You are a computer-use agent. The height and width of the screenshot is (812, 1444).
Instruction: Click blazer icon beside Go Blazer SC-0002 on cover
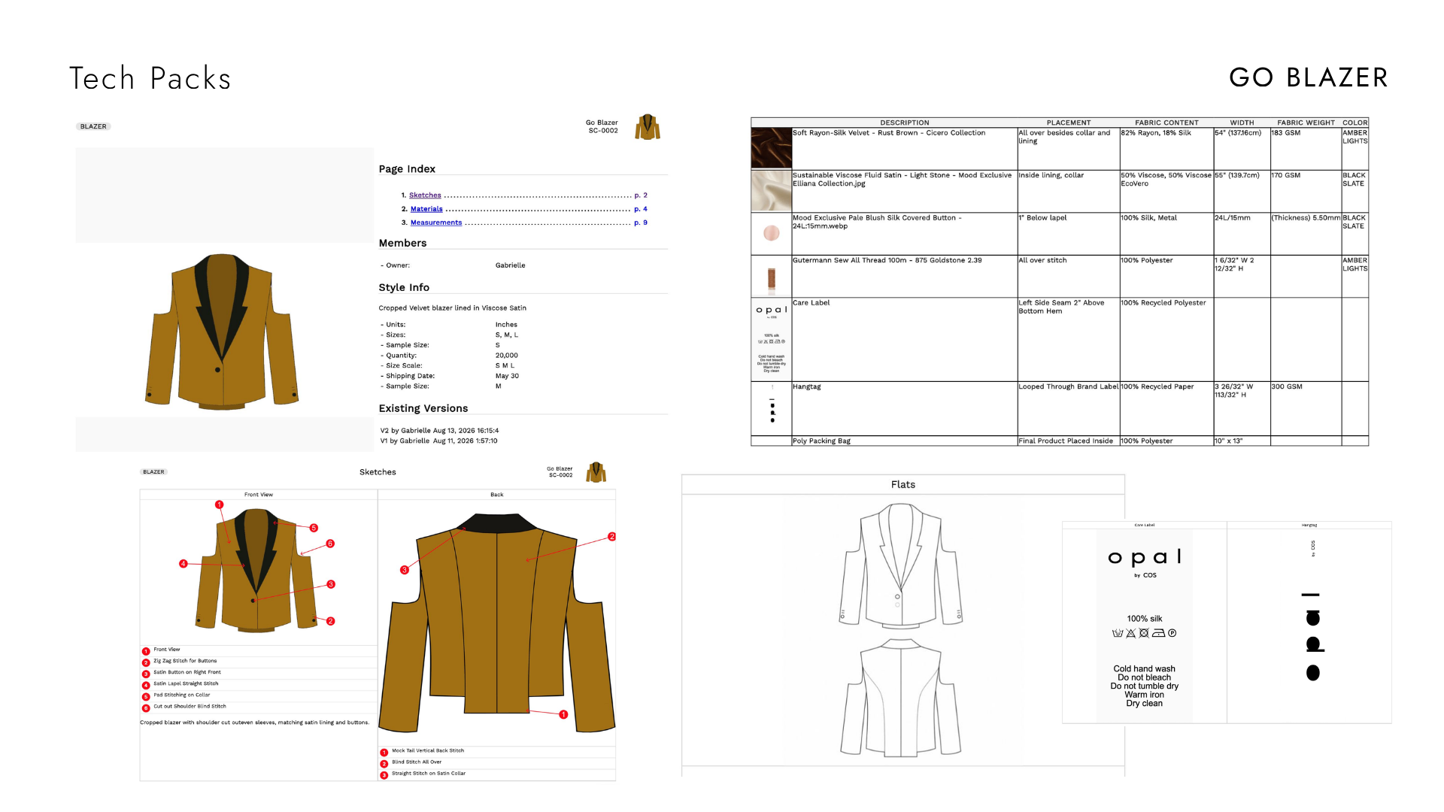[648, 127]
